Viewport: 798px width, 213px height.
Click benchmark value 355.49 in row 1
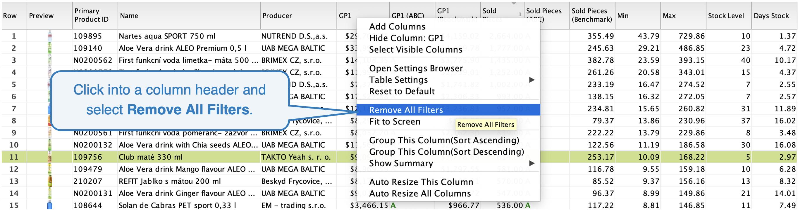coord(601,36)
